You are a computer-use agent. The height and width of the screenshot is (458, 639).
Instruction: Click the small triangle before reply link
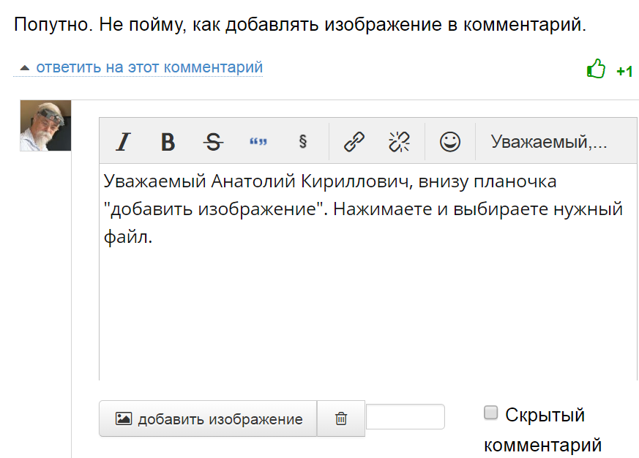pyautogui.click(x=24, y=68)
